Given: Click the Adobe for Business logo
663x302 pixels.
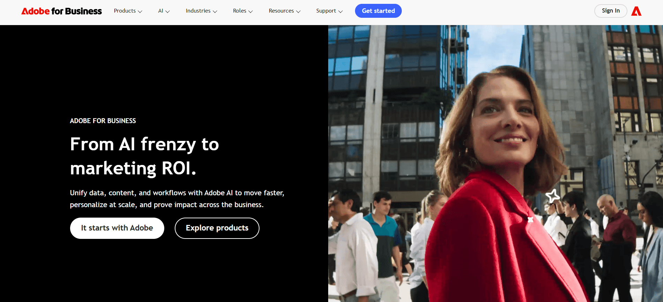Looking at the screenshot, I should coord(61,11).
